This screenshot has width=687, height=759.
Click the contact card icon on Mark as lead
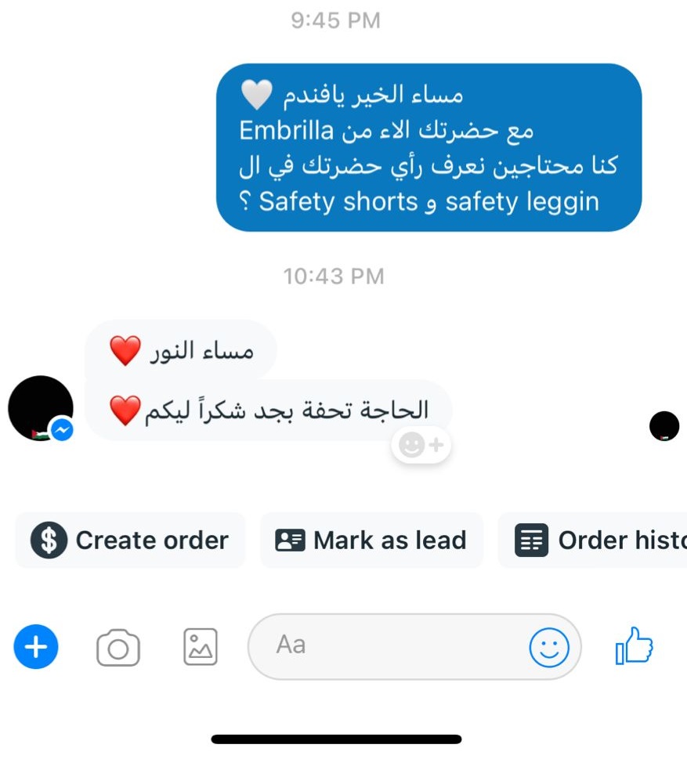pos(290,540)
